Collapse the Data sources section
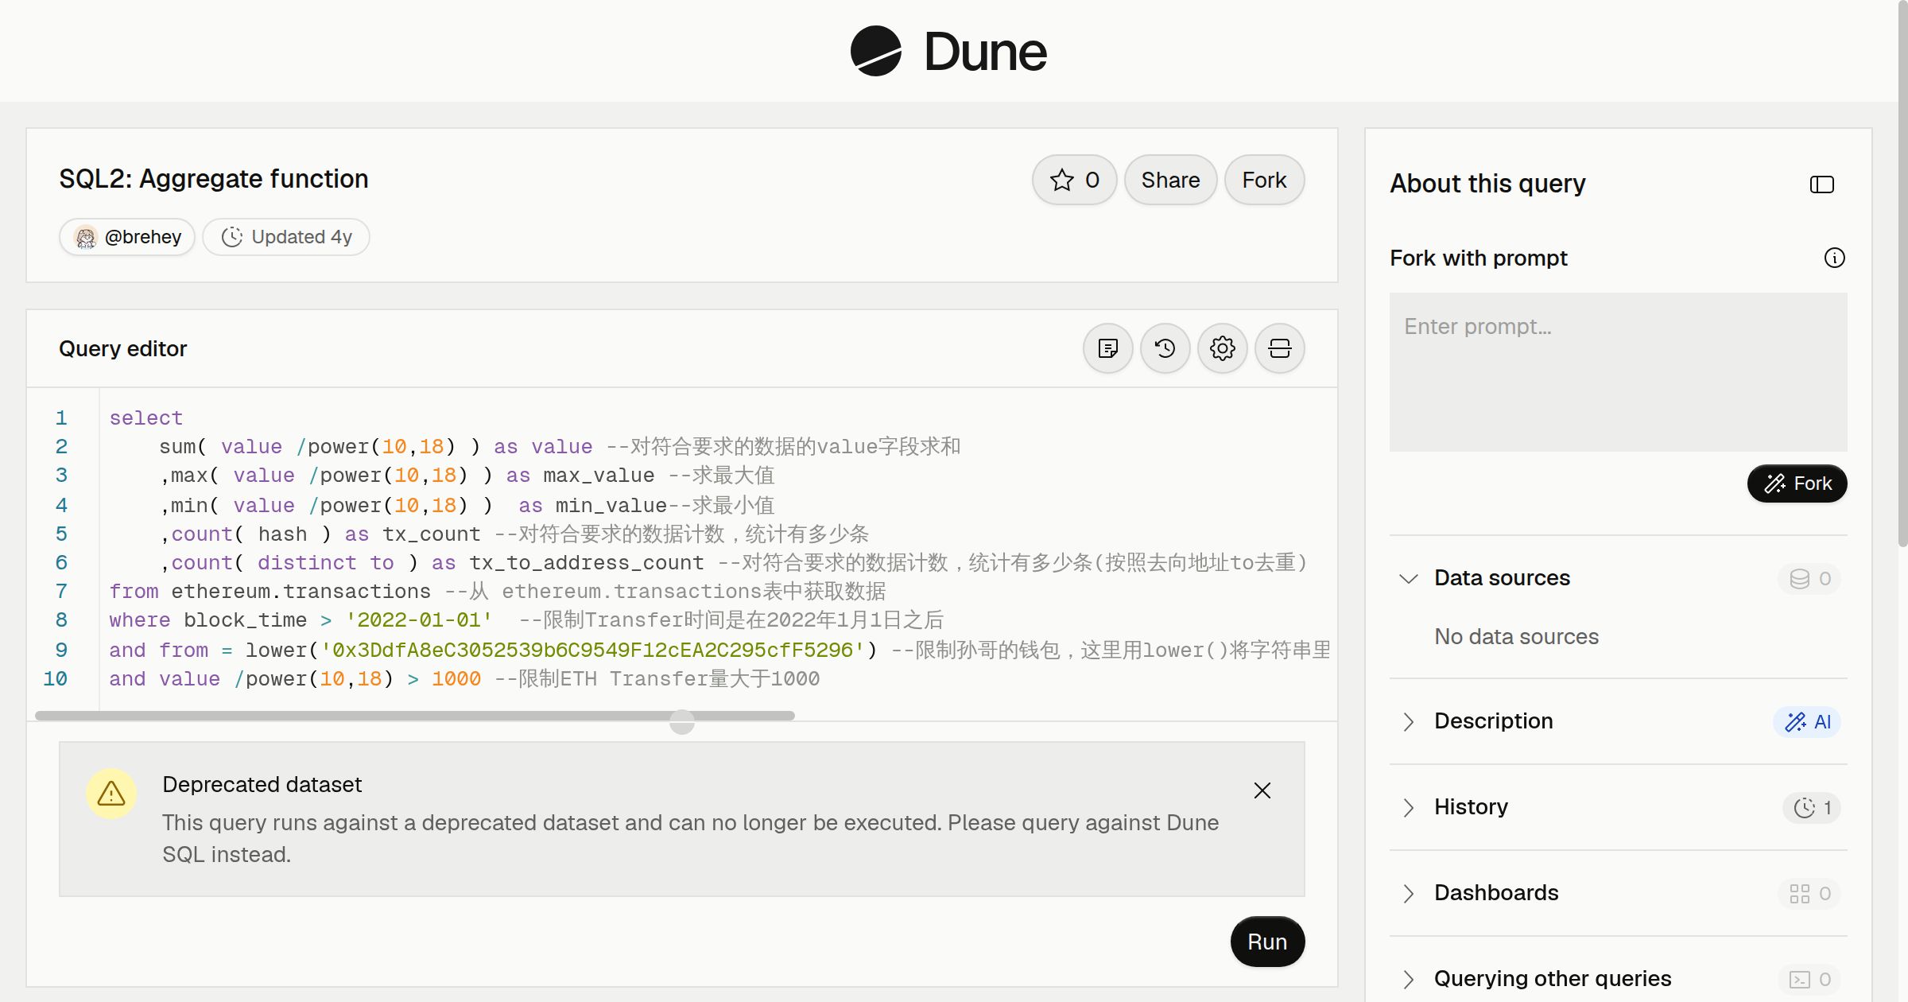This screenshot has width=1908, height=1002. [x=1408, y=578]
